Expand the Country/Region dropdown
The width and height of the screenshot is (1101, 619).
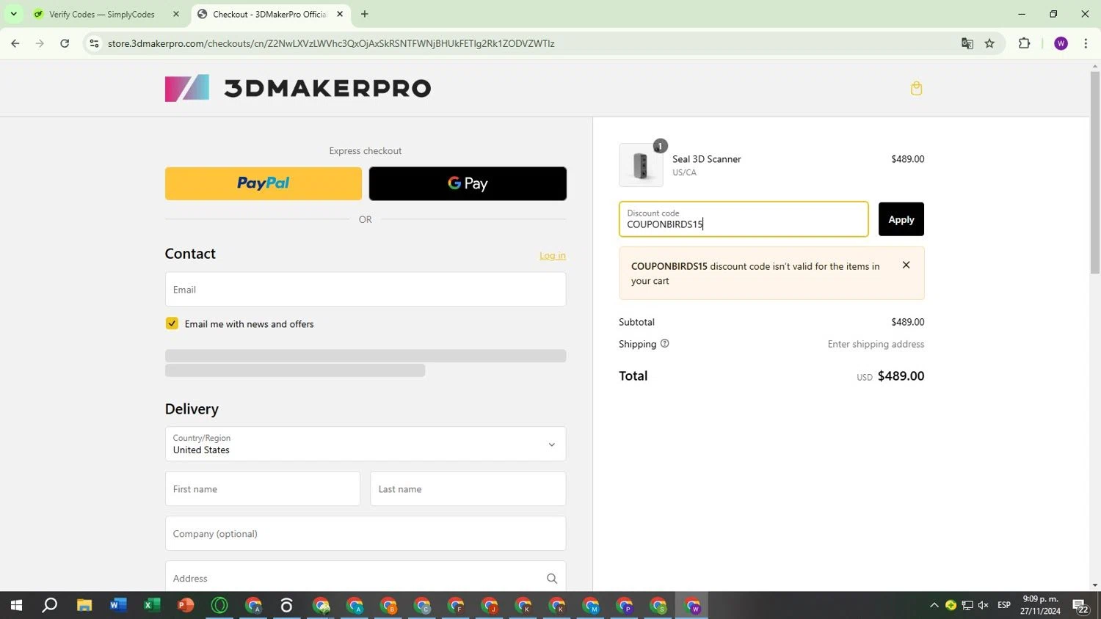366,444
